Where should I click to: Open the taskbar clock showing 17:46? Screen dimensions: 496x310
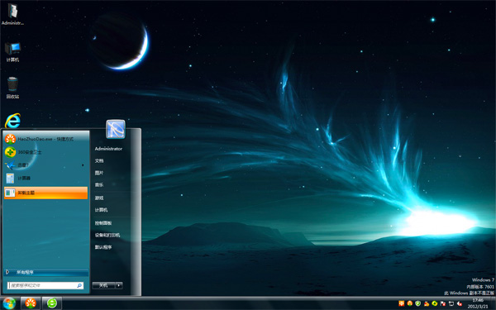pos(478,303)
